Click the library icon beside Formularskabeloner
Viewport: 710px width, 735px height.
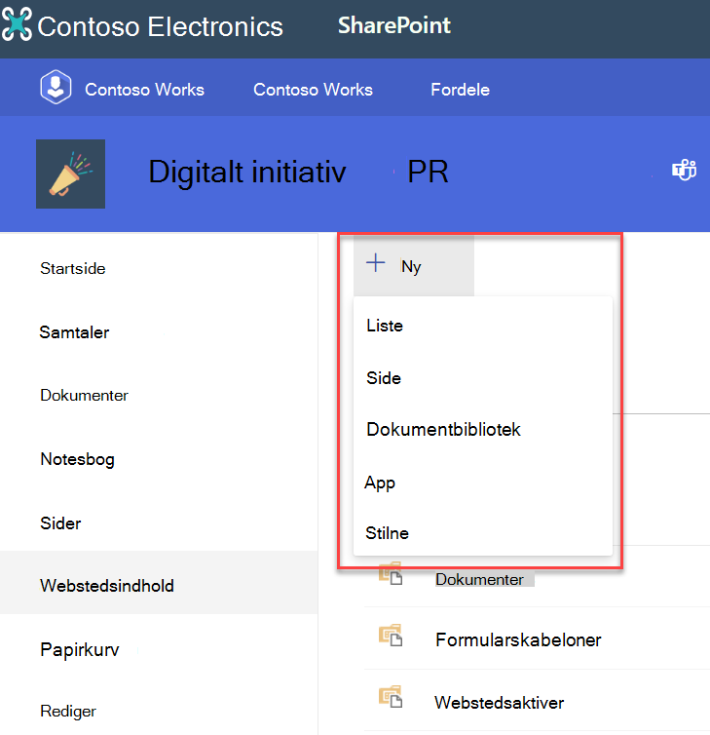click(391, 636)
